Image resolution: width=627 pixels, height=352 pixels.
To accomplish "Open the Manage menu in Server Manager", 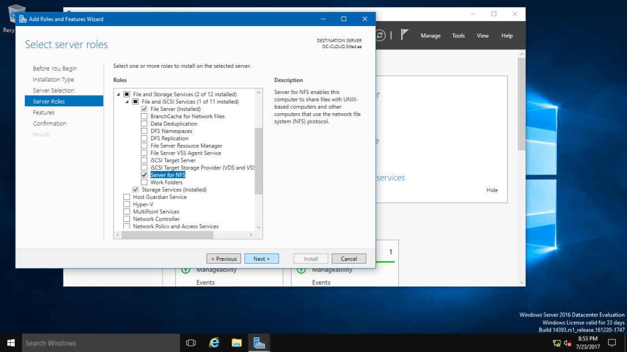I will [x=431, y=35].
